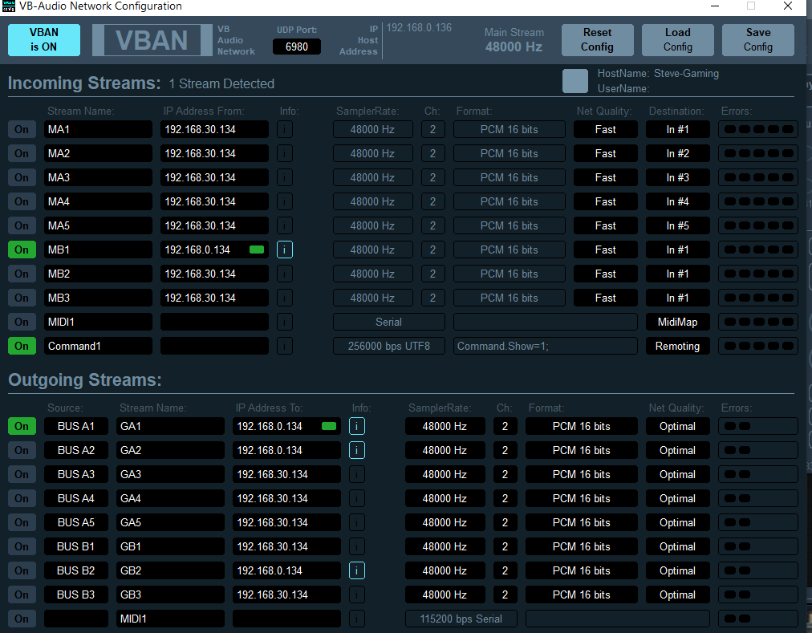
Task: Click the info icon for MB1 incoming stream
Action: [285, 250]
